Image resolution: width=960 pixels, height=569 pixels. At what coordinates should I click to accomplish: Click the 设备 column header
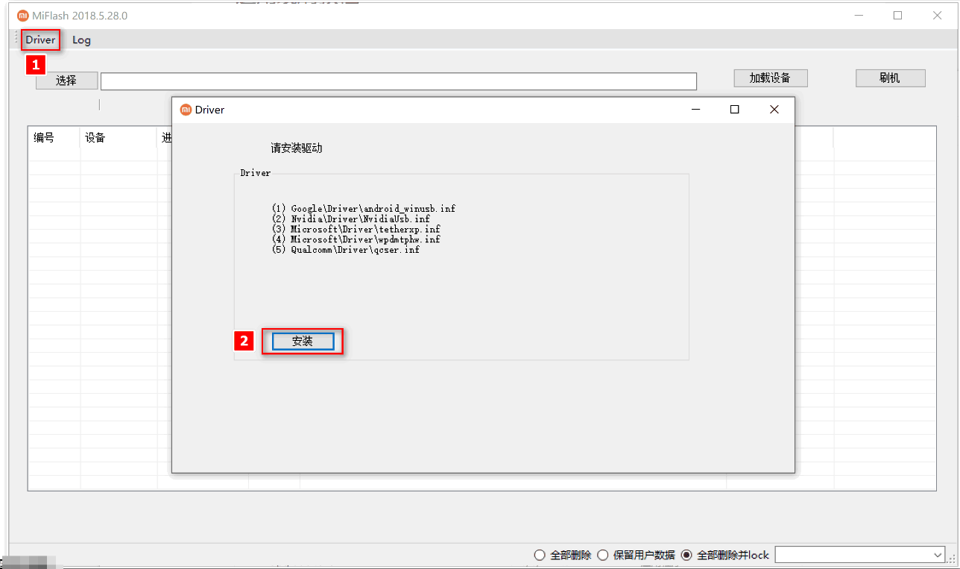[x=119, y=138]
